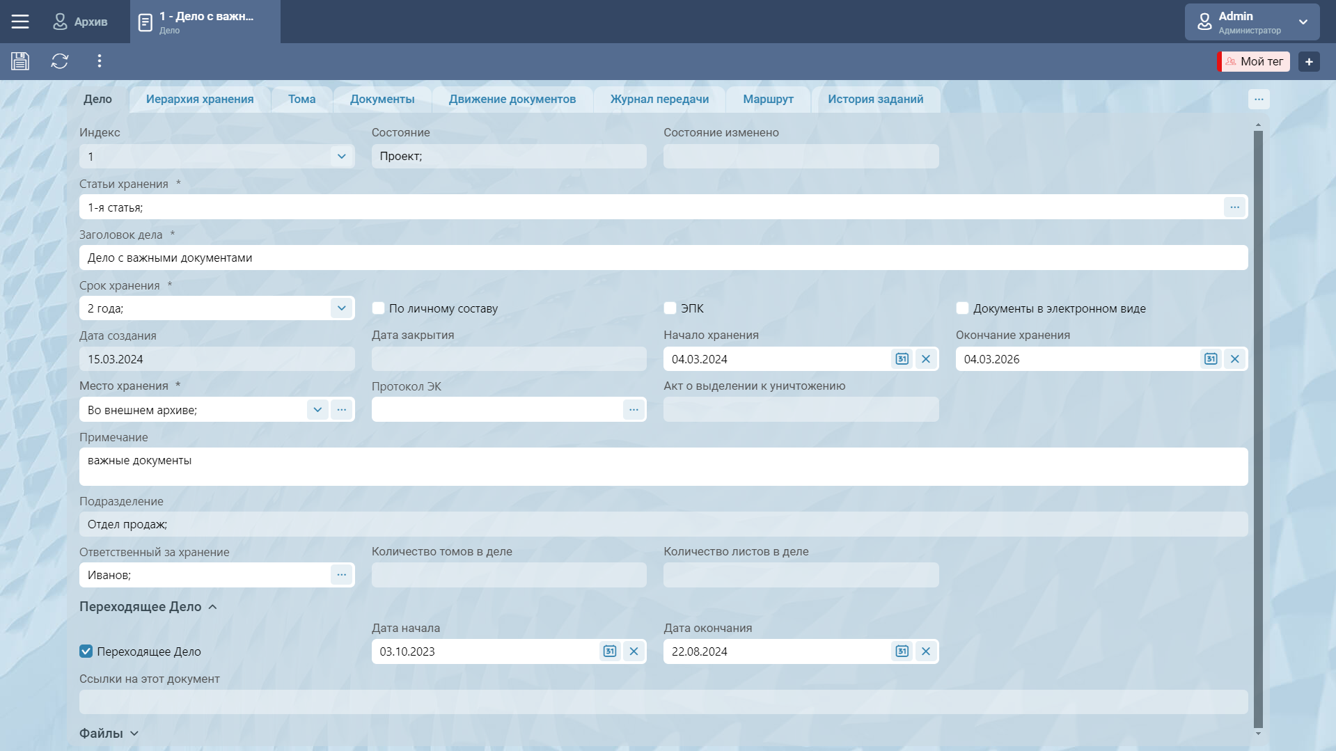Open calendar for Начало хранения date
This screenshot has height=751, width=1336.
[x=902, y=359]
